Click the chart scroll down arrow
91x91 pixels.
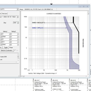[88, 74]
